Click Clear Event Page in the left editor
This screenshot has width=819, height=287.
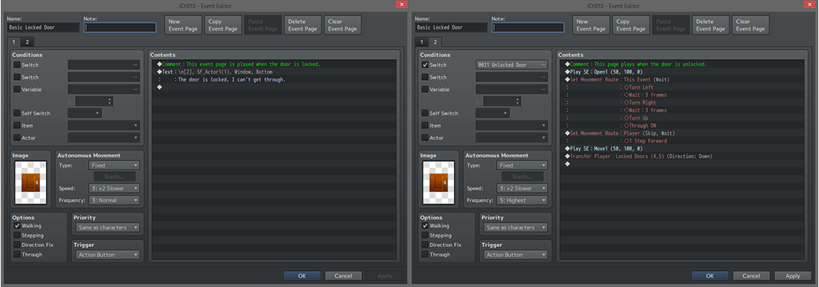click(x=343, y=25)
